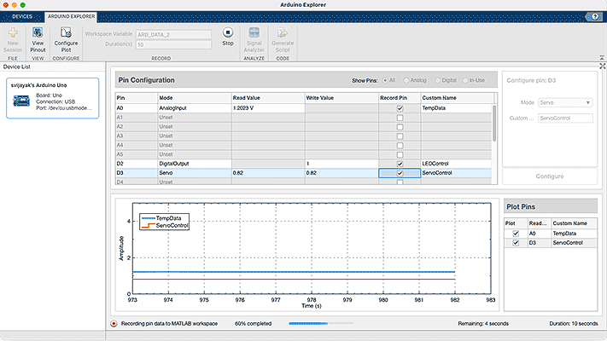
Task: Click the recording progress bar
Action: (x=320, y=324)
